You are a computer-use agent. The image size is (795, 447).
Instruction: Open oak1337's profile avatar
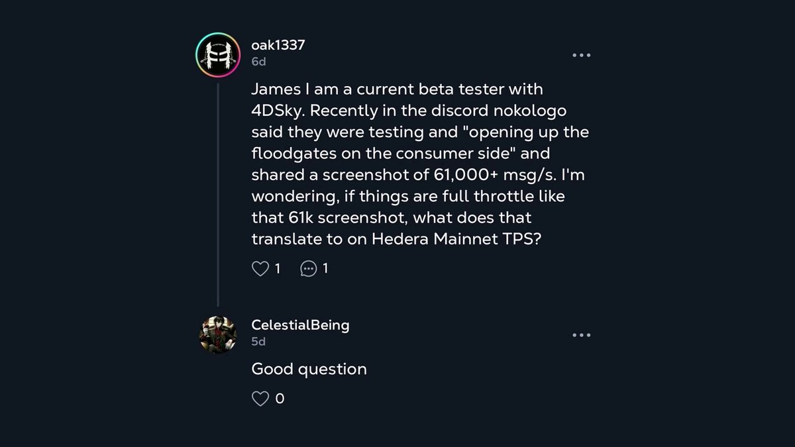pyautogui.click(x=218, y=55)
